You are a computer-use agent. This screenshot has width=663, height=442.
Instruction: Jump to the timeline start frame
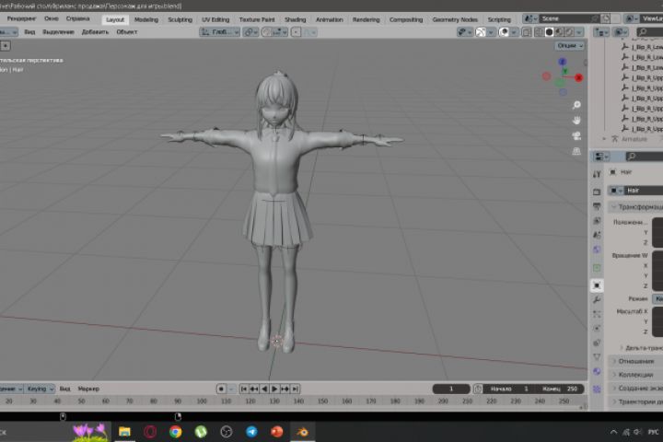pos(244,389)
